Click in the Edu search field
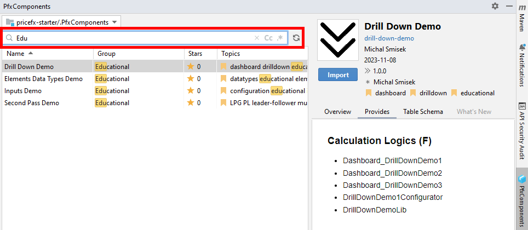The height and width of the screenshot is (230, 528). (131, 38)
